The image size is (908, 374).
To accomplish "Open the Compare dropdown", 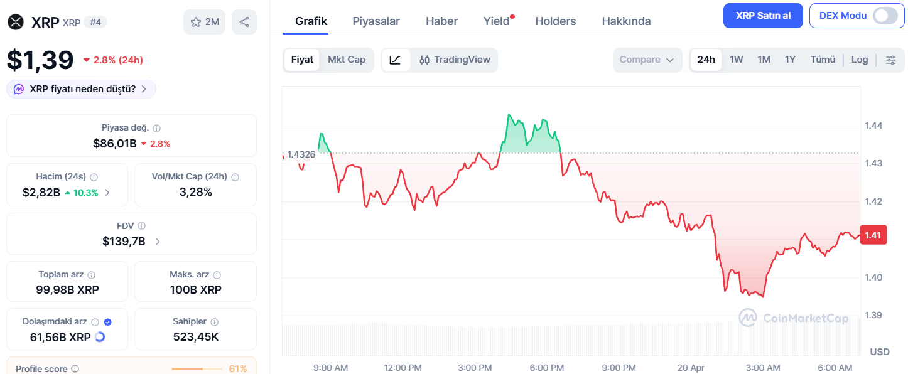I will pos(647,60).
